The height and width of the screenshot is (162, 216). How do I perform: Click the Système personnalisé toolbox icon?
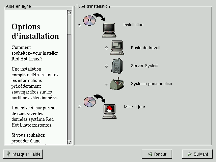(x=117, y=84)
